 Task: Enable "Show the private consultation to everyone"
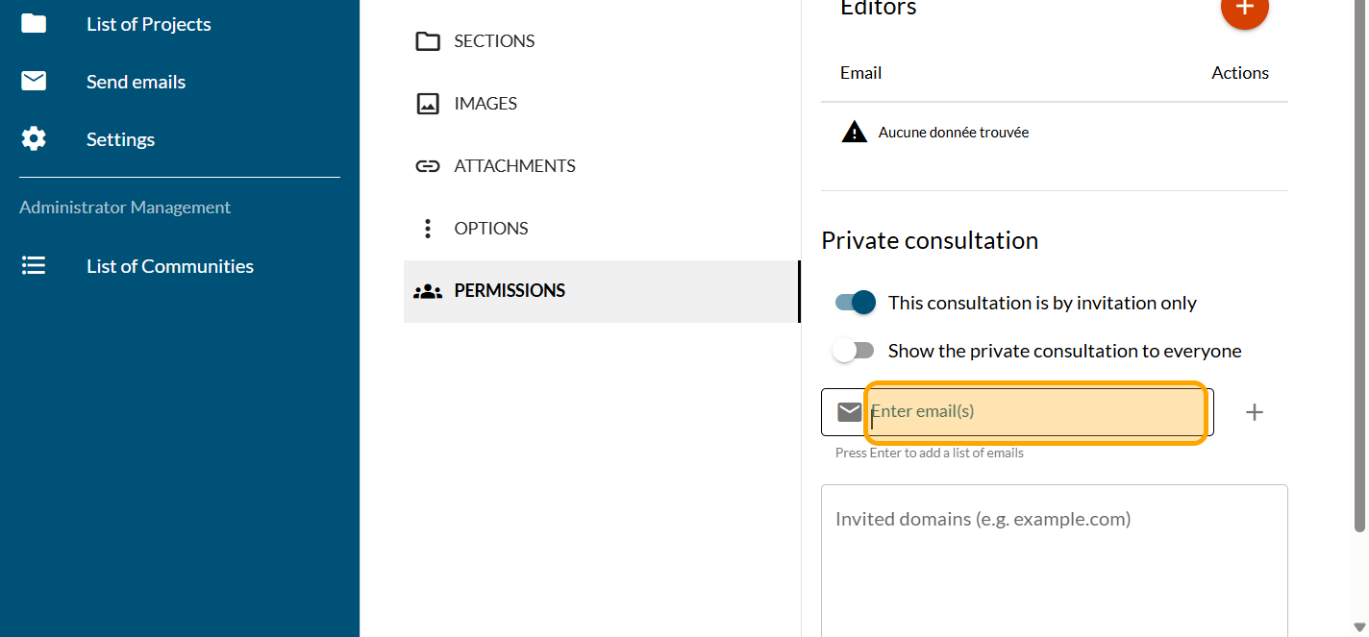[x=855, y=351]
